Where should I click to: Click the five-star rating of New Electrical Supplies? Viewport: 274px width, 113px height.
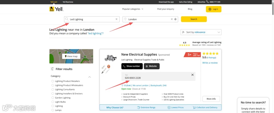pos(210,53)
